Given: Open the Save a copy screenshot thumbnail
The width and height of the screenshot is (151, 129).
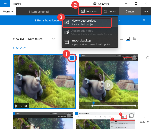Looking at the screenshot, I should coord(43,120).
